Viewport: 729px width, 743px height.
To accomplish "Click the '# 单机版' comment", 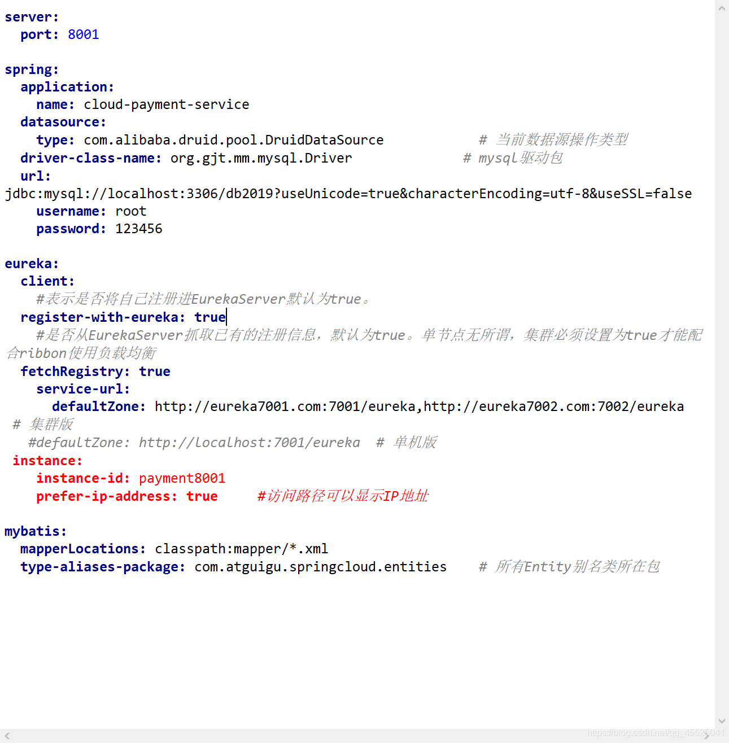I will pos(407,443).
